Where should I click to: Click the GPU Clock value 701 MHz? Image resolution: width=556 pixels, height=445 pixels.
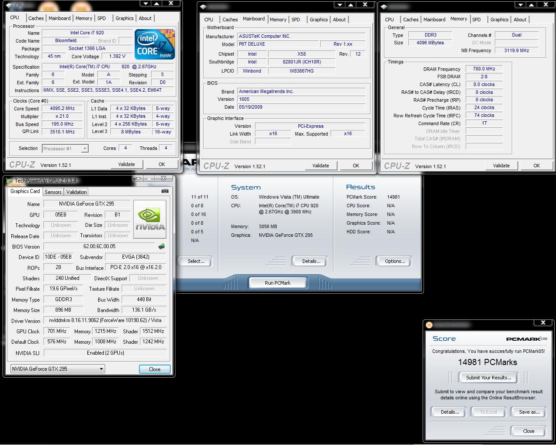pyautogui.click(x=57, y=331)
